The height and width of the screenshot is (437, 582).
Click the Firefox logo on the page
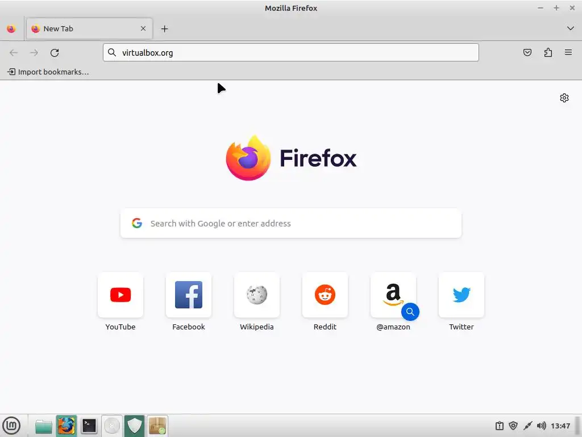248,158
